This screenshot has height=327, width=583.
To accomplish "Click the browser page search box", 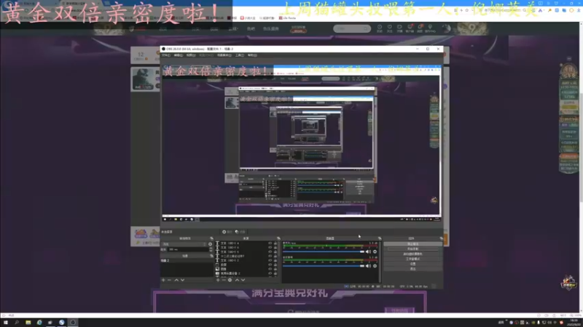I will point(351,28).
